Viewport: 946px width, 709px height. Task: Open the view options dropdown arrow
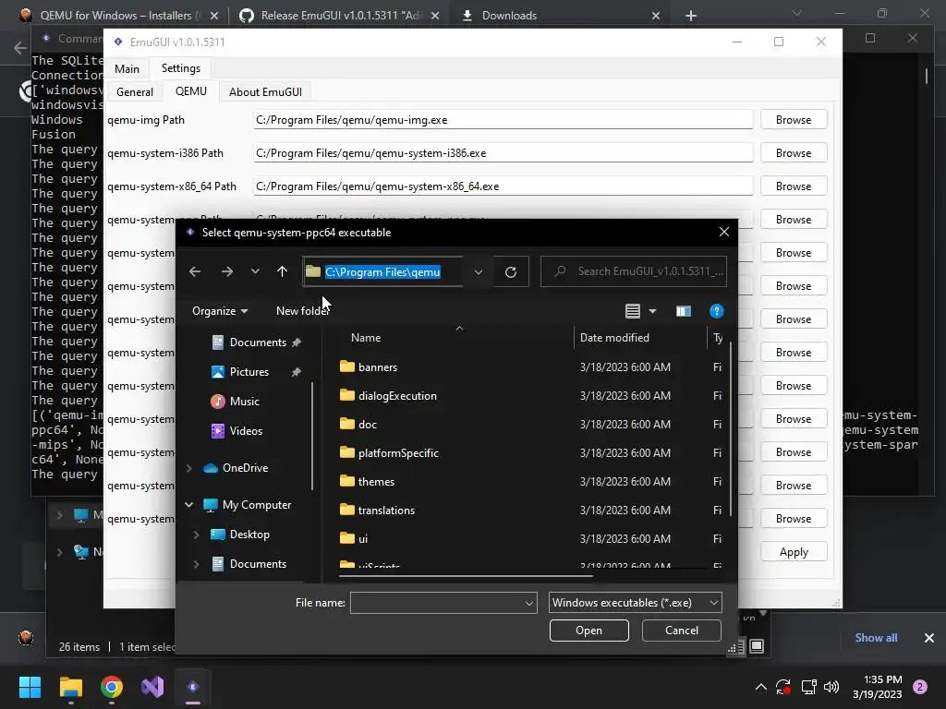(653, 311)
